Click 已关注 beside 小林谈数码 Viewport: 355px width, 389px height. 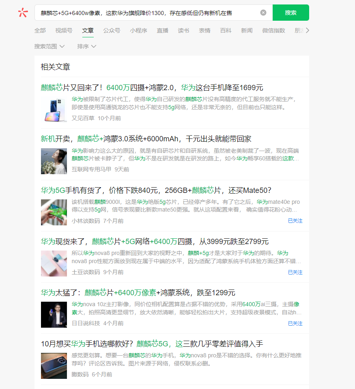pyautogui.click(x=295, y=221)
